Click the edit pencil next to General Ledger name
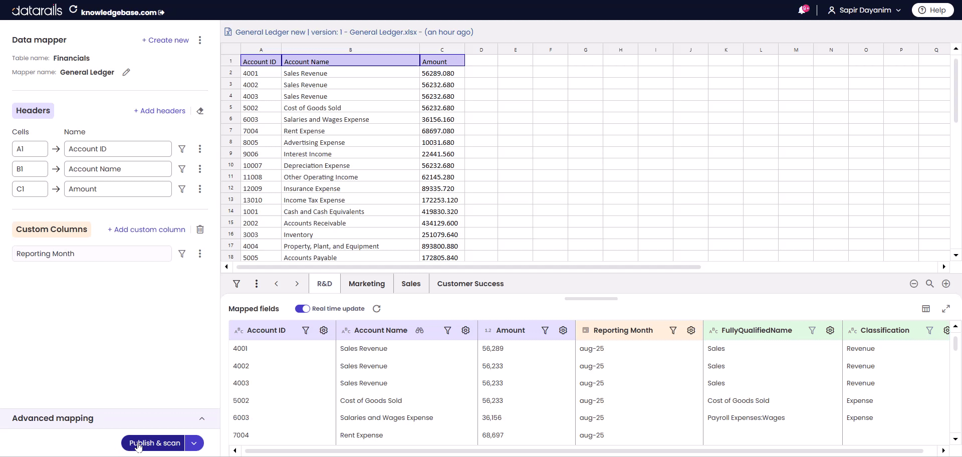Viewport: 962px width, 457px height. [x=126, y=72]
